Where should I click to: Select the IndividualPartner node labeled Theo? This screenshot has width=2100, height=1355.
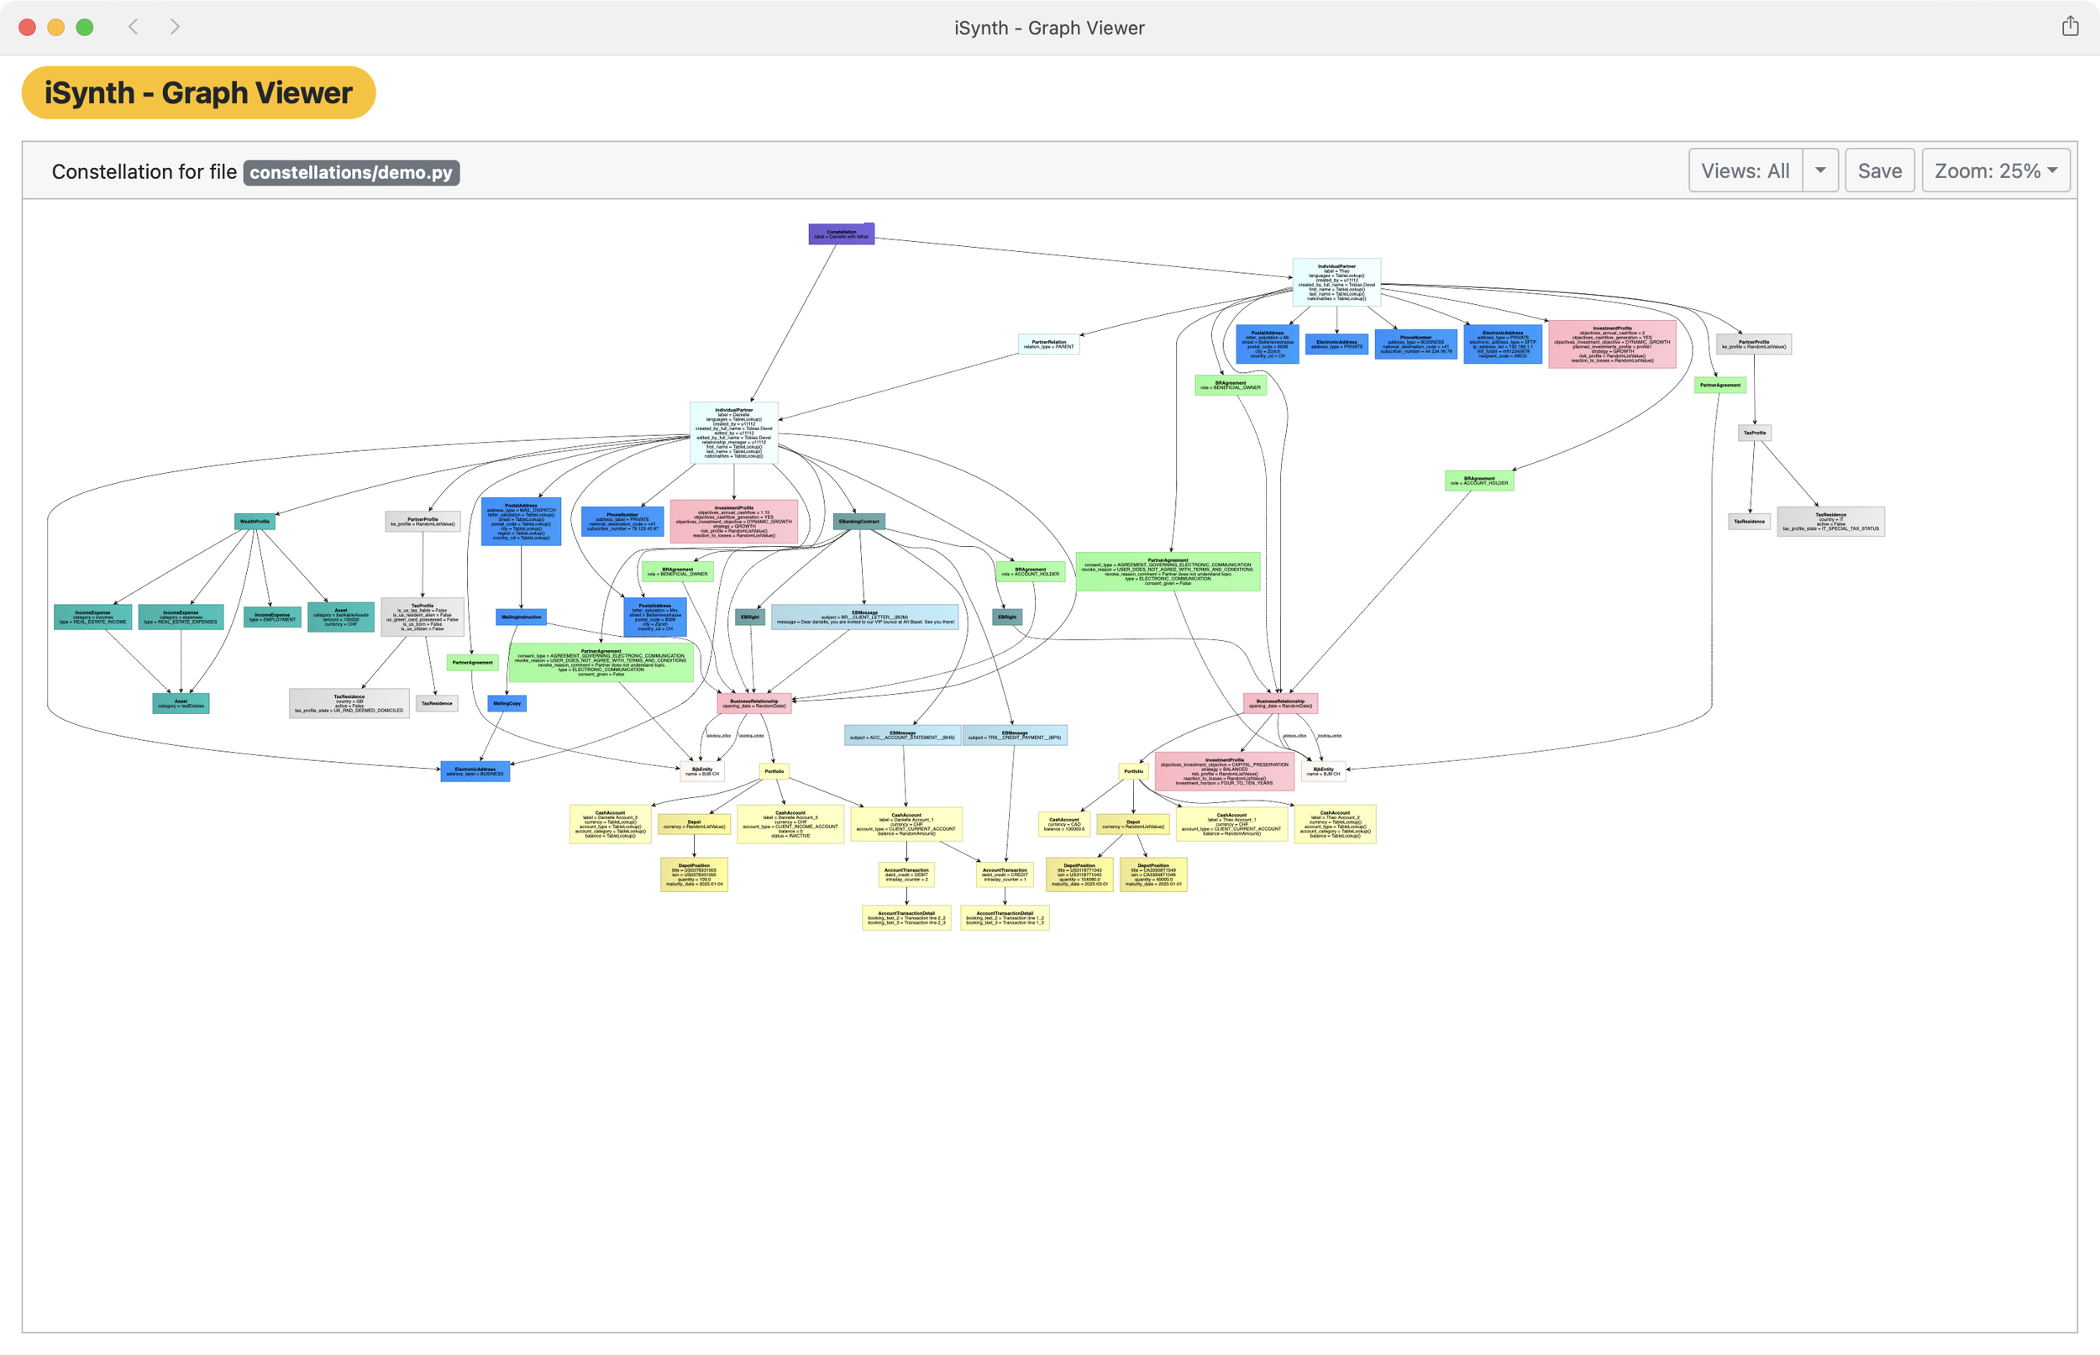pyautogui.click(x=1336, y=282)
